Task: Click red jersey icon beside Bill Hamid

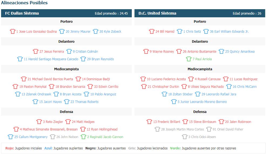Action: tap(152, 31)
